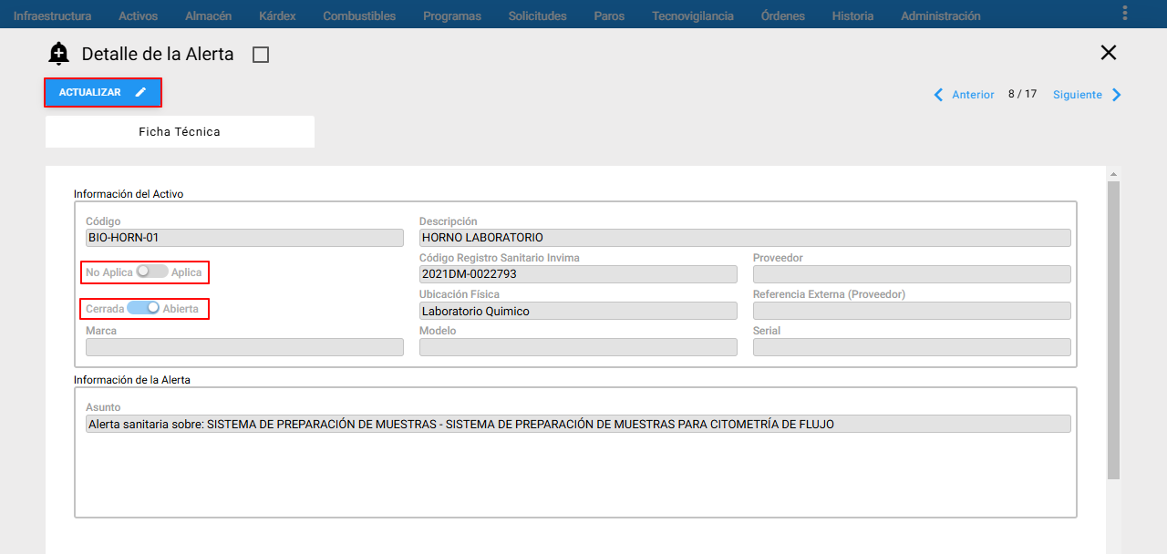This screenshot has width=1167, height=554.
Task: Click the empty Modelo field
Action: [578, 347]
